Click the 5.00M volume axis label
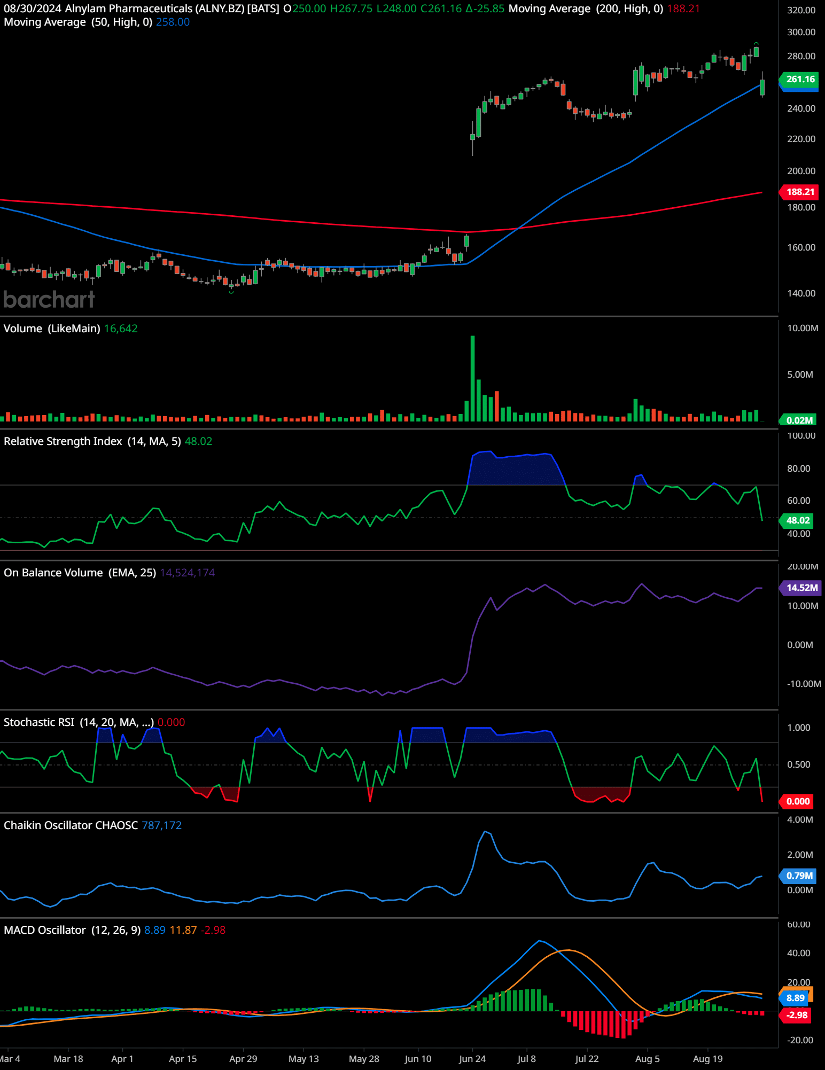This screenshot has height=1070, width=825. [800, 374]
